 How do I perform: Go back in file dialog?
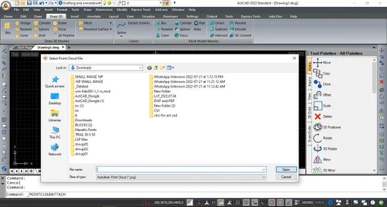[x=149, y=68]
